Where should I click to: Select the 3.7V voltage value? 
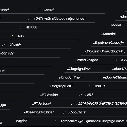pos(124,60)
